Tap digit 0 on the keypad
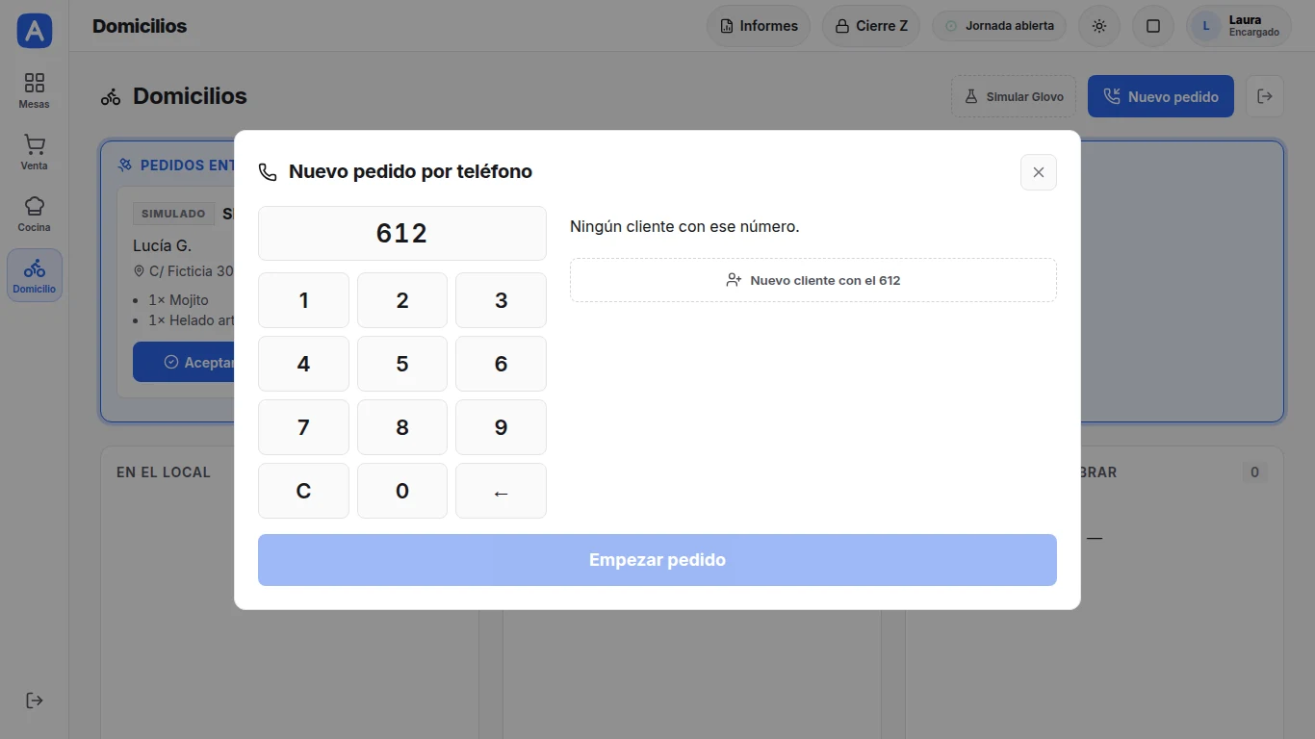This screenshot has height=739, width=1315. 402,491
